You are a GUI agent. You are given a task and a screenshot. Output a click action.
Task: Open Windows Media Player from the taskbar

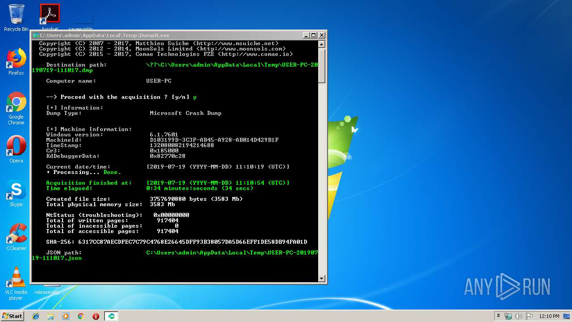[66, 316]
